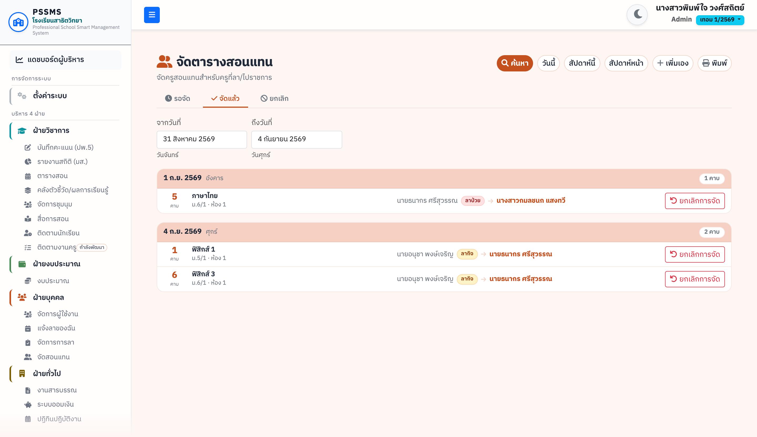Screen dimensions: 757x437
Task: Open จัดสอนแทน in the sidebar
Action: (53, 357)
